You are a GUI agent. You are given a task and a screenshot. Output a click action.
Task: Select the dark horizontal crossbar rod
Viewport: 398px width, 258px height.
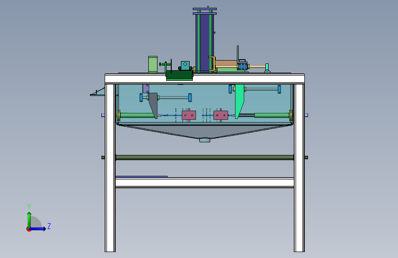click(205, 157)
